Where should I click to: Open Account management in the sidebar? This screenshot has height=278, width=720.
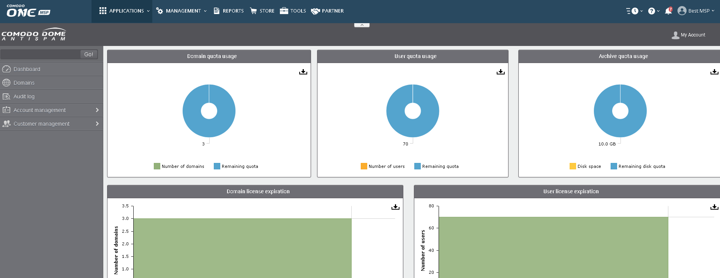[x=51, y=110]
